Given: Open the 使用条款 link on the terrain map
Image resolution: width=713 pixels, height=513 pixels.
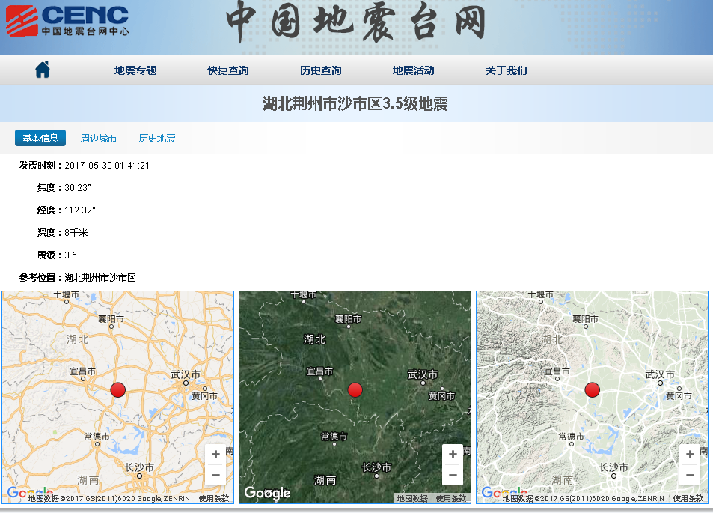Looking at the screenshot, I should 688,497.
